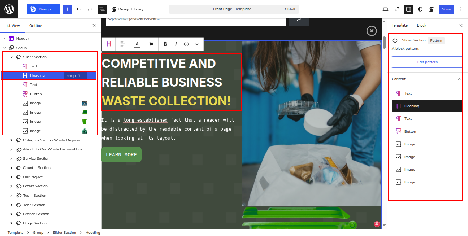This screenshot has width=468, height=236.
Task: Toggle italic formatting in block toolbar
Action: 176,44
